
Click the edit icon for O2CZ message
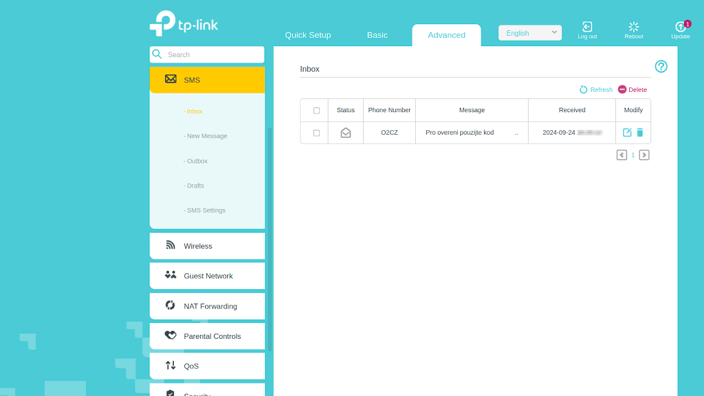(x=627, y=133)
